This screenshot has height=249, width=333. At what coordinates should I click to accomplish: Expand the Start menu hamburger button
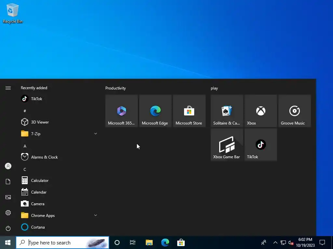coord(8,88)
